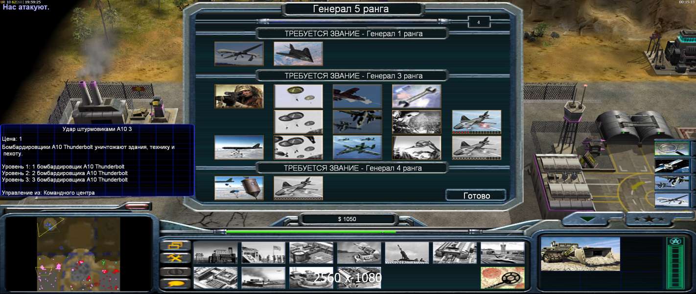Select the Spy Drone power under General rank 1
This screenshot has width=696, height=294.
239,54
